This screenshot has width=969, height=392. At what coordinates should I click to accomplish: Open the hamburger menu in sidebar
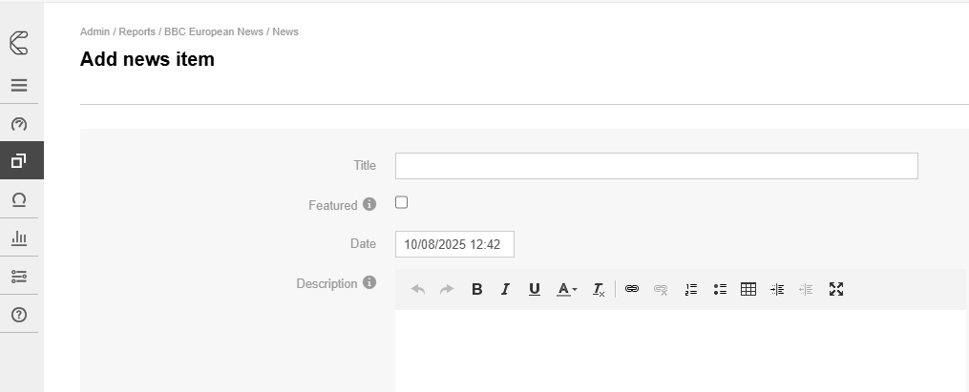point(19,85)
